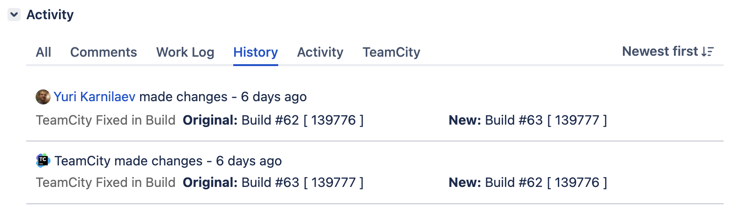Click the Activity section heading
740x223 pixels.
[50, 15]
